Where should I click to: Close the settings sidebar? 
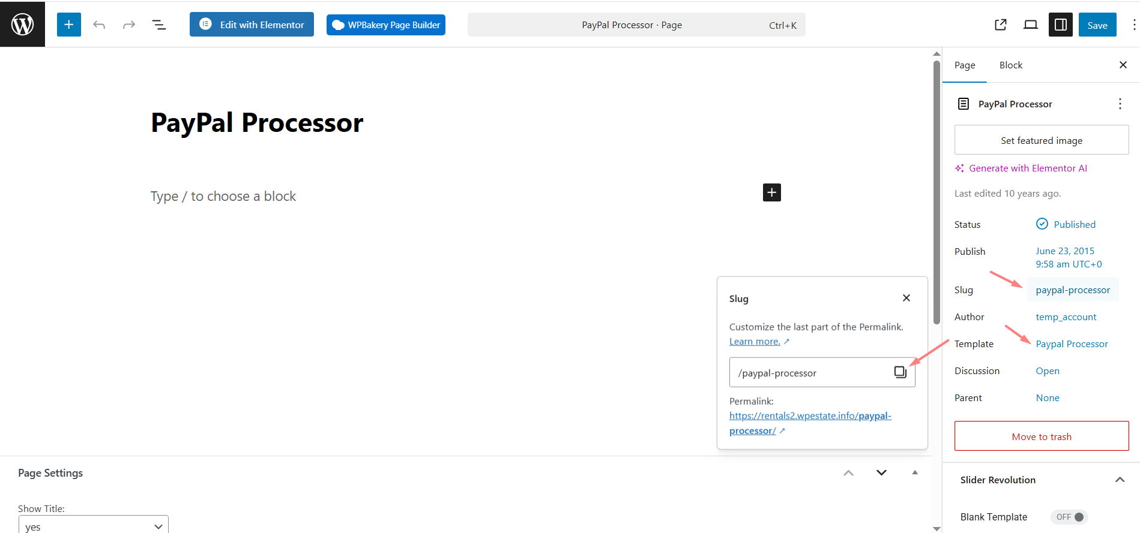[1123, 65]
